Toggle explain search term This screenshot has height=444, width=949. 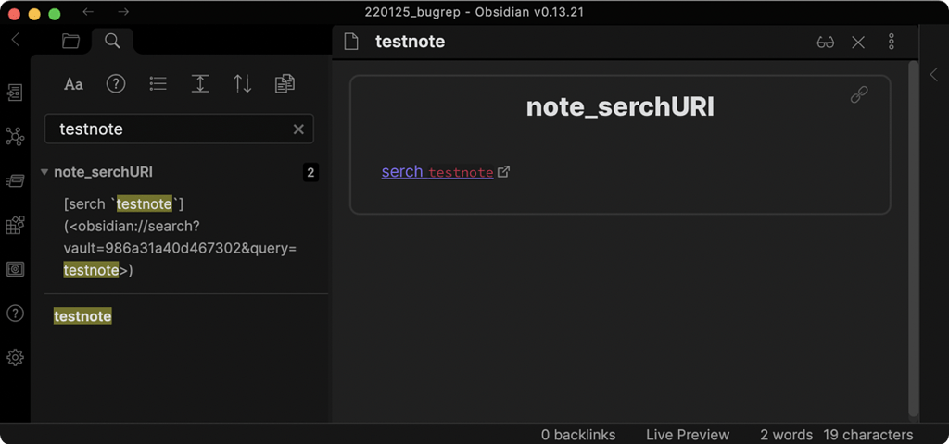click(116, 84)
